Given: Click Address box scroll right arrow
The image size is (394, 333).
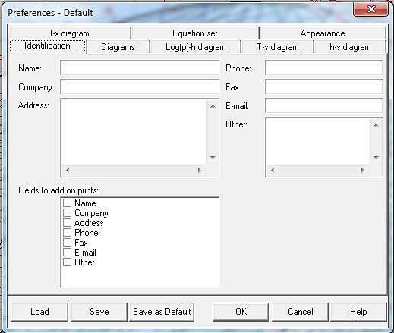Looking at the screenshot, I should pyautogui.click(x=200, y=170).
